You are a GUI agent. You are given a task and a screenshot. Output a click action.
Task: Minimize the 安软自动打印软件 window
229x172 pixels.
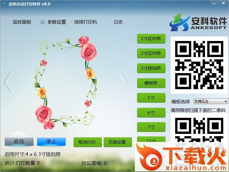(x=214, y=3)
